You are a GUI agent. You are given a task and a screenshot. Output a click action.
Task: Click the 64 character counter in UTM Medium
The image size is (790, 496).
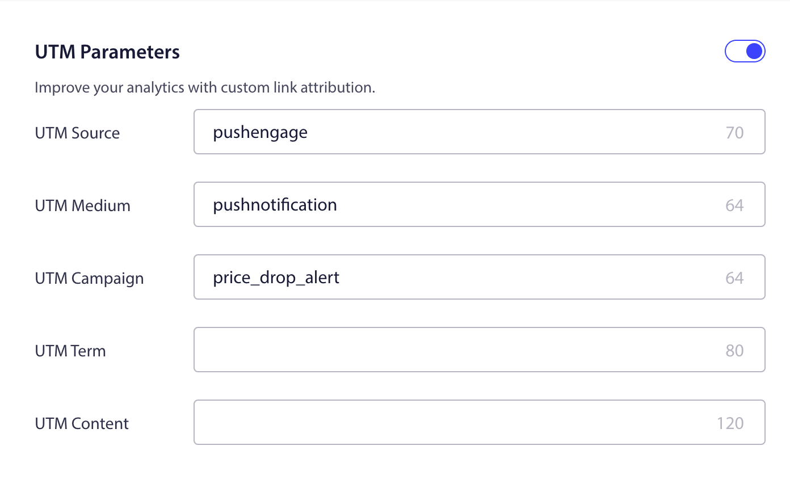pos(734,205)
